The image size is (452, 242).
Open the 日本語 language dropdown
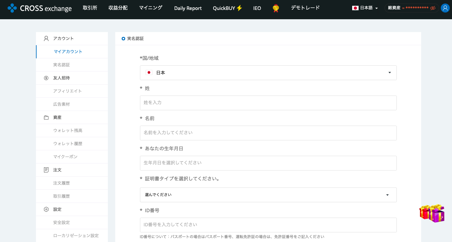tap(365, 8)
